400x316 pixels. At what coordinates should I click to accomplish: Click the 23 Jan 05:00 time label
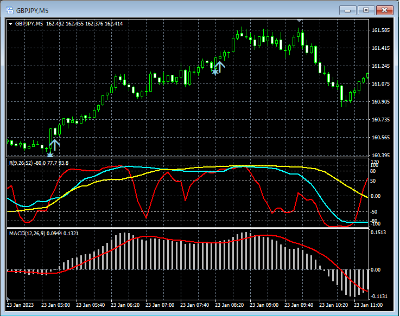tap(55, 305)
